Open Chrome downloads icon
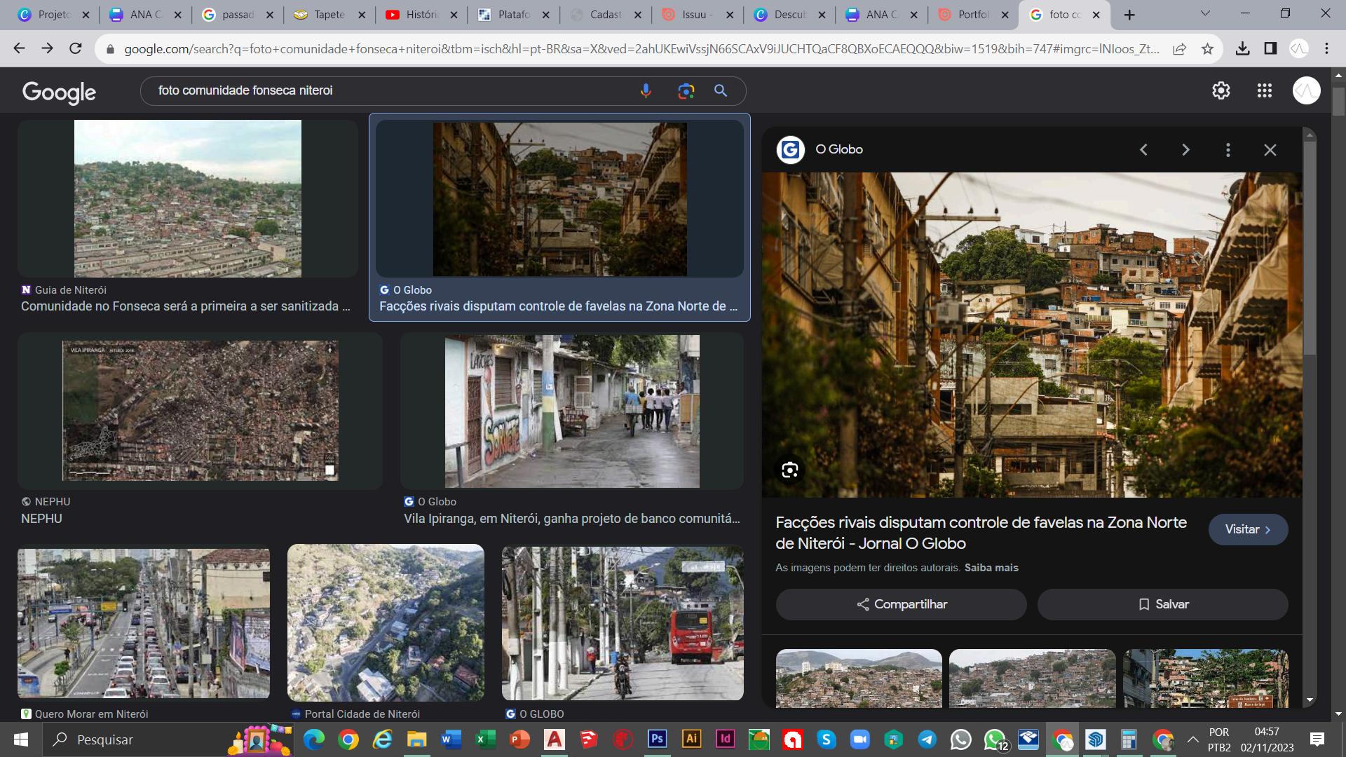The image size is (1346, 757). tap(1242, 48)
